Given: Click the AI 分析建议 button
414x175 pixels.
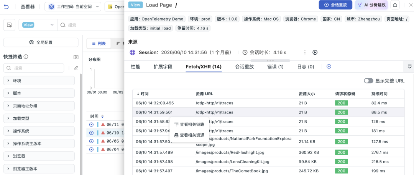Looking at the screenshot, I should [371, 5].
